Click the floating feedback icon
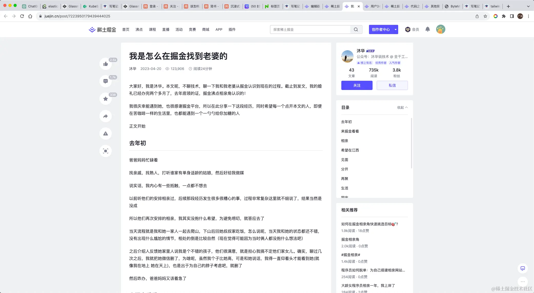534x293 pixels. [522, 268]
